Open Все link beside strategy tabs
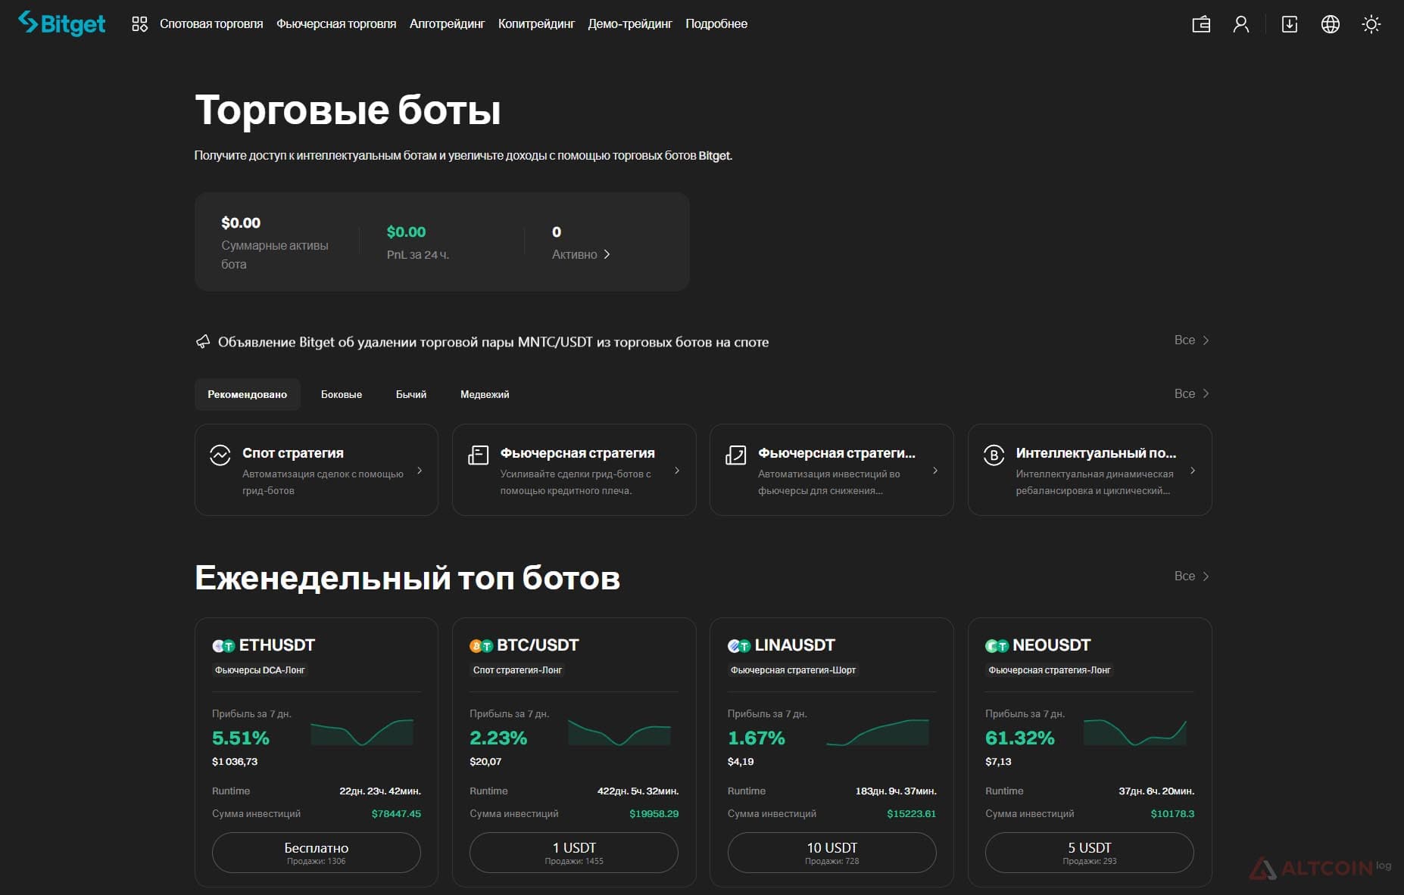1404x895 pixels. [1191, 394]
